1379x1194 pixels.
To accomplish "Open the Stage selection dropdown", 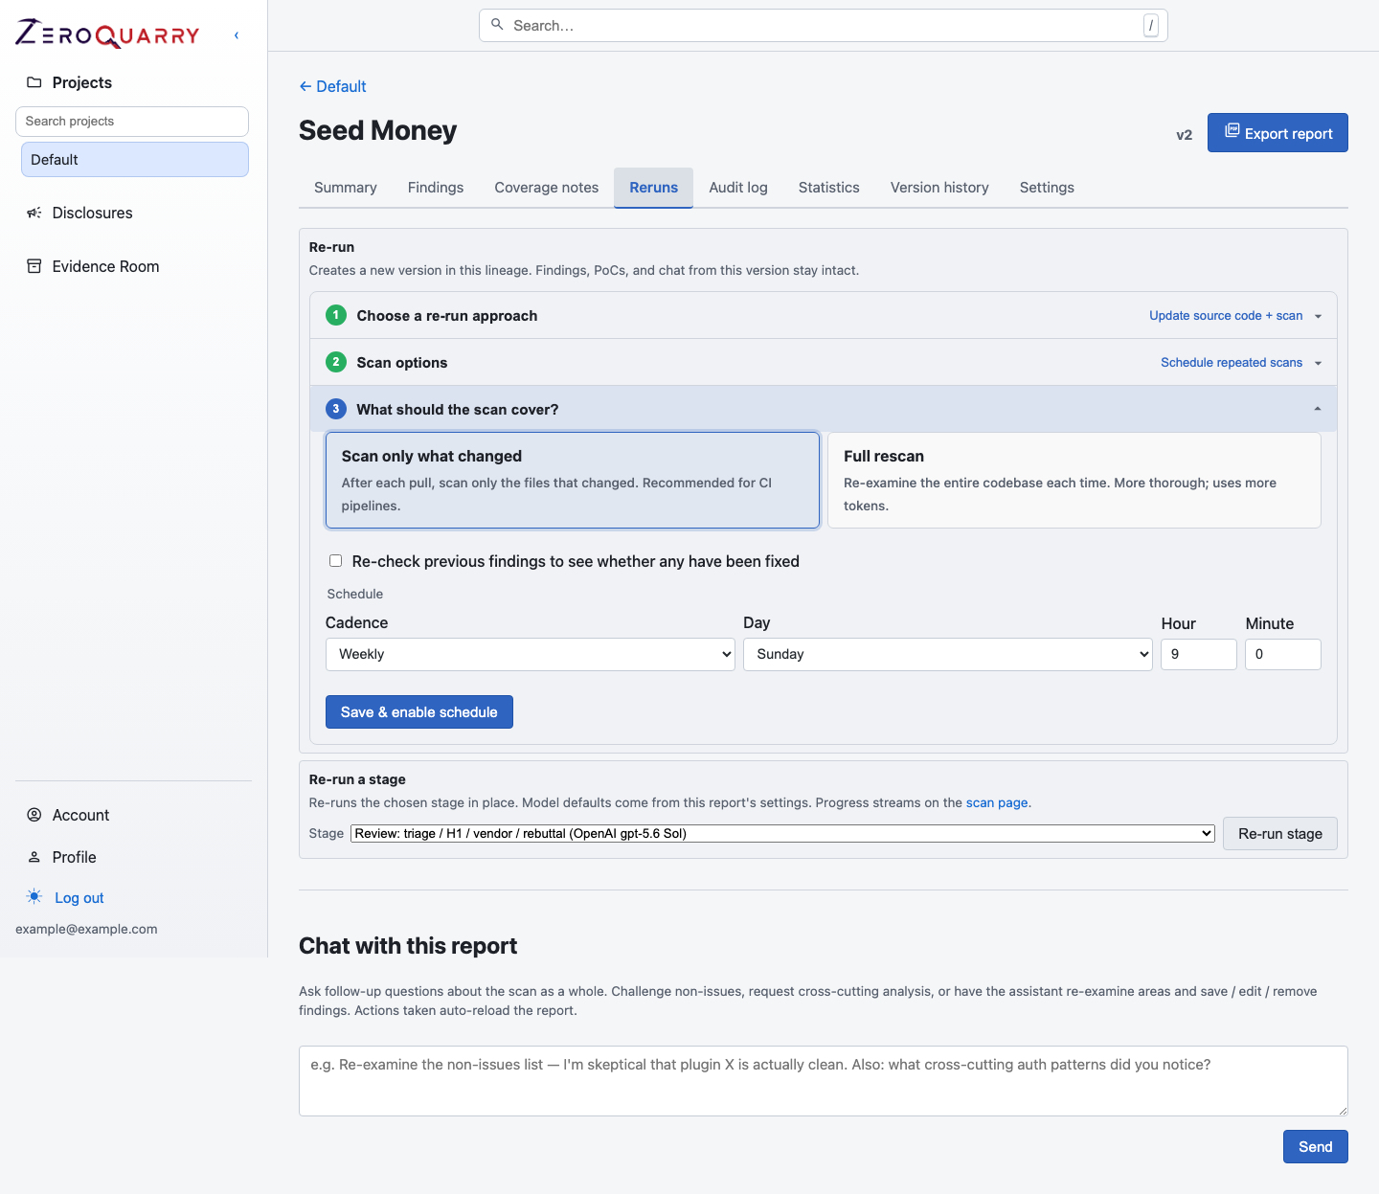I will pos(782,833).
